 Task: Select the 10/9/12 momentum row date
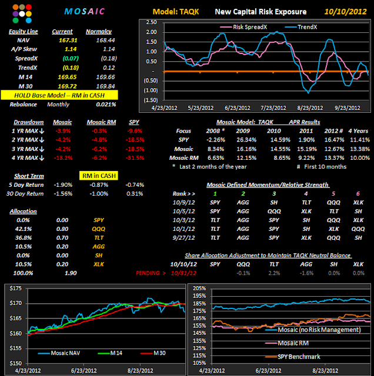[183, 202]
